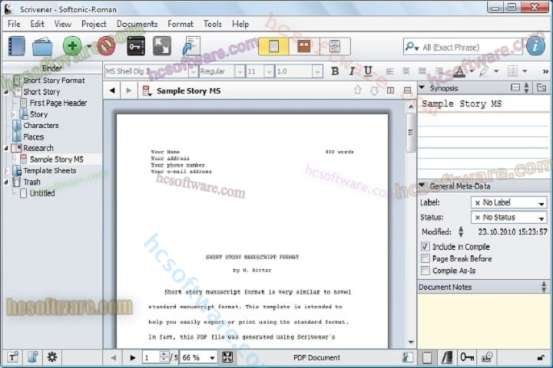Open the Collections folder icon

point(42,47)
